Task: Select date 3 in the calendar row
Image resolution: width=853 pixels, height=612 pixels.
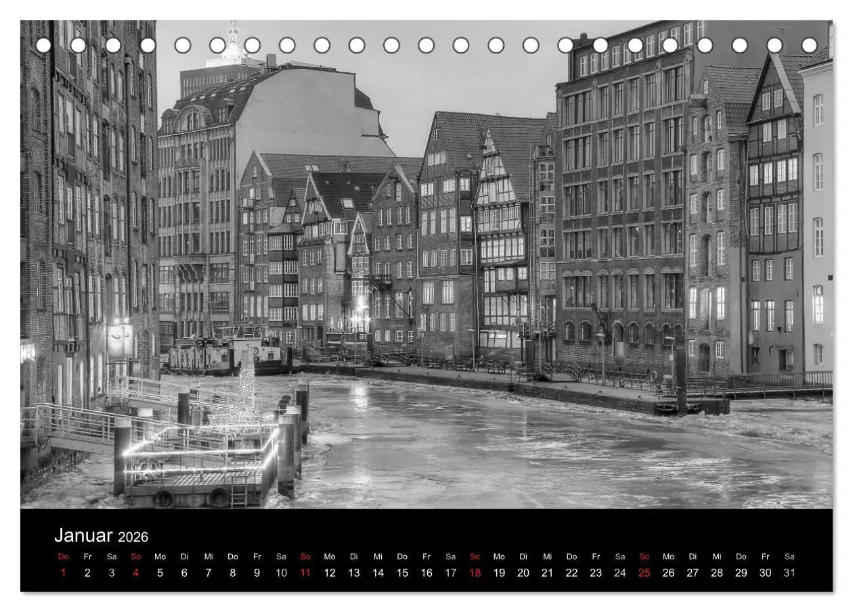Action: (x=112, y=573)
